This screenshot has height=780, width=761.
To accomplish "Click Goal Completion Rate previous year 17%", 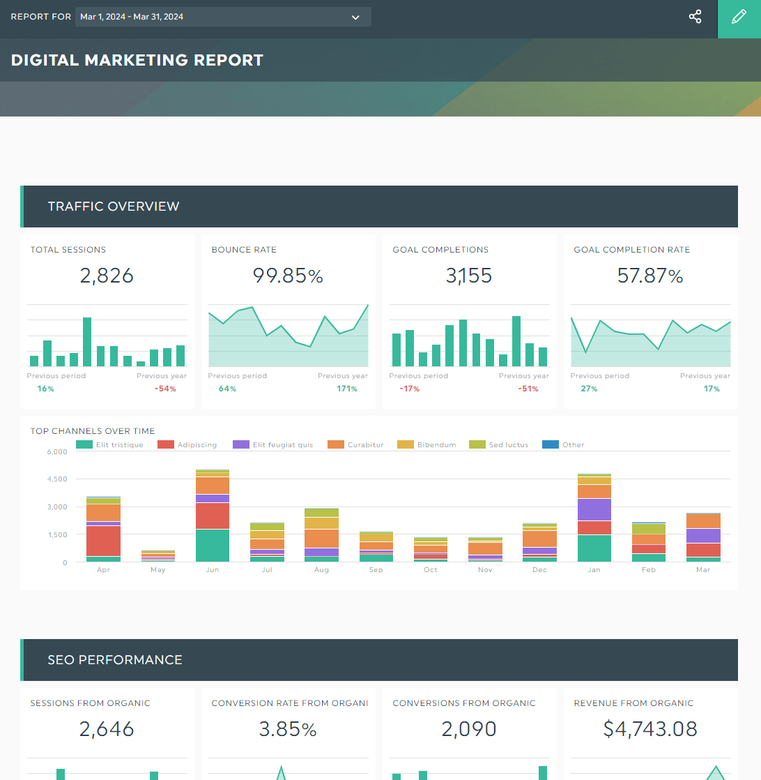I will pyautogui.click(x=712, y=389).
